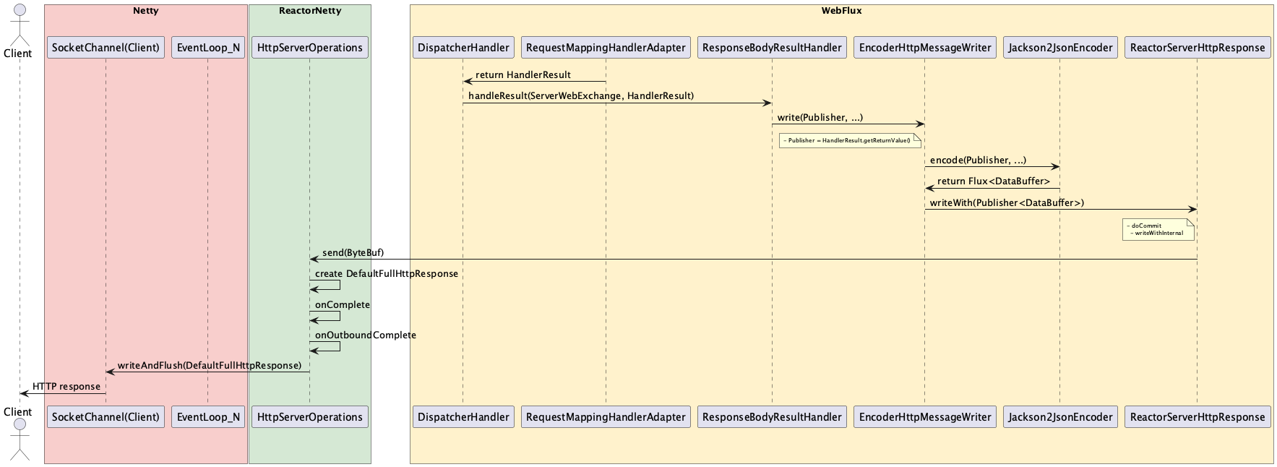Viewport: 1277px width, 467px height.
Task: Click the top HttpServerOperations participant box
Action: tap(310, 48)
